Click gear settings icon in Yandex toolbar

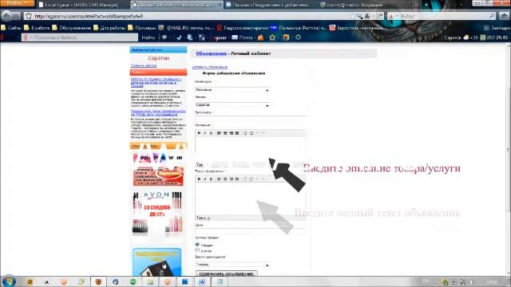pos(298,37)
